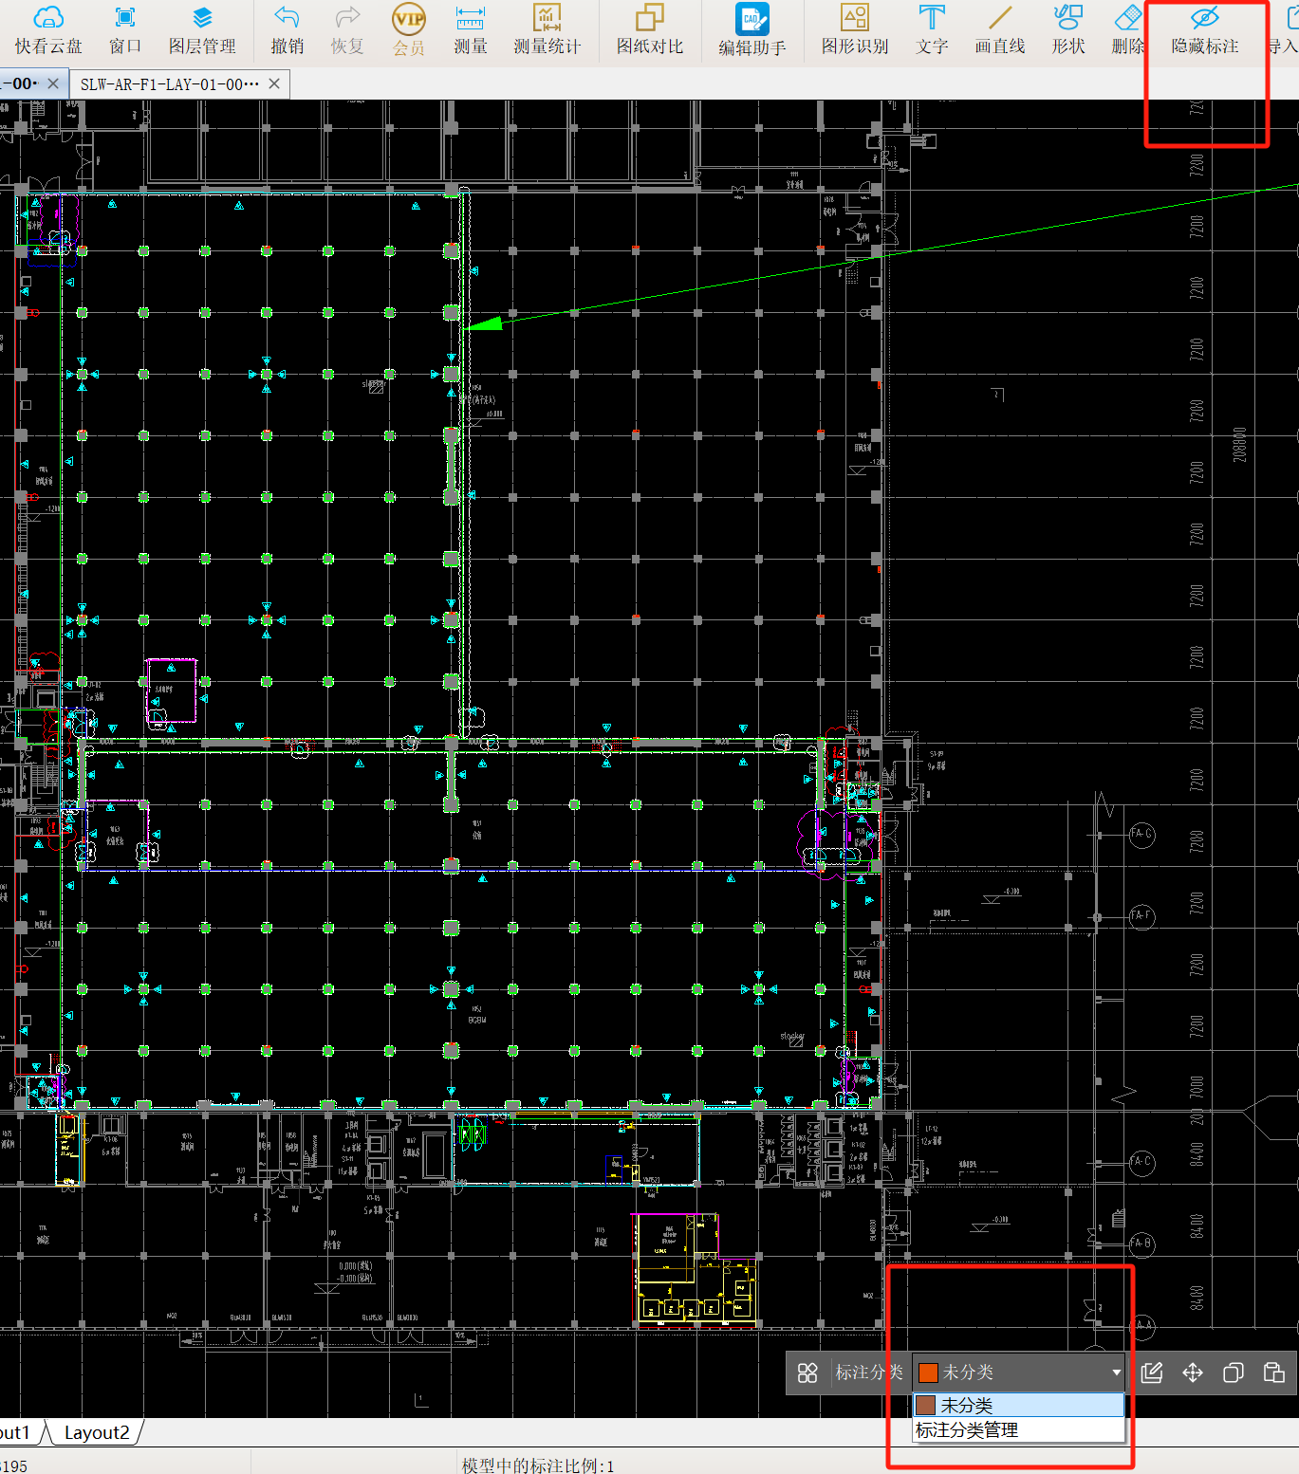Switch to the Layout2 tab

pyautogui.click(x=97, y=1432)
